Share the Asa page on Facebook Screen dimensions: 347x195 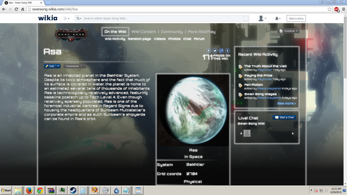pos(208,50)
